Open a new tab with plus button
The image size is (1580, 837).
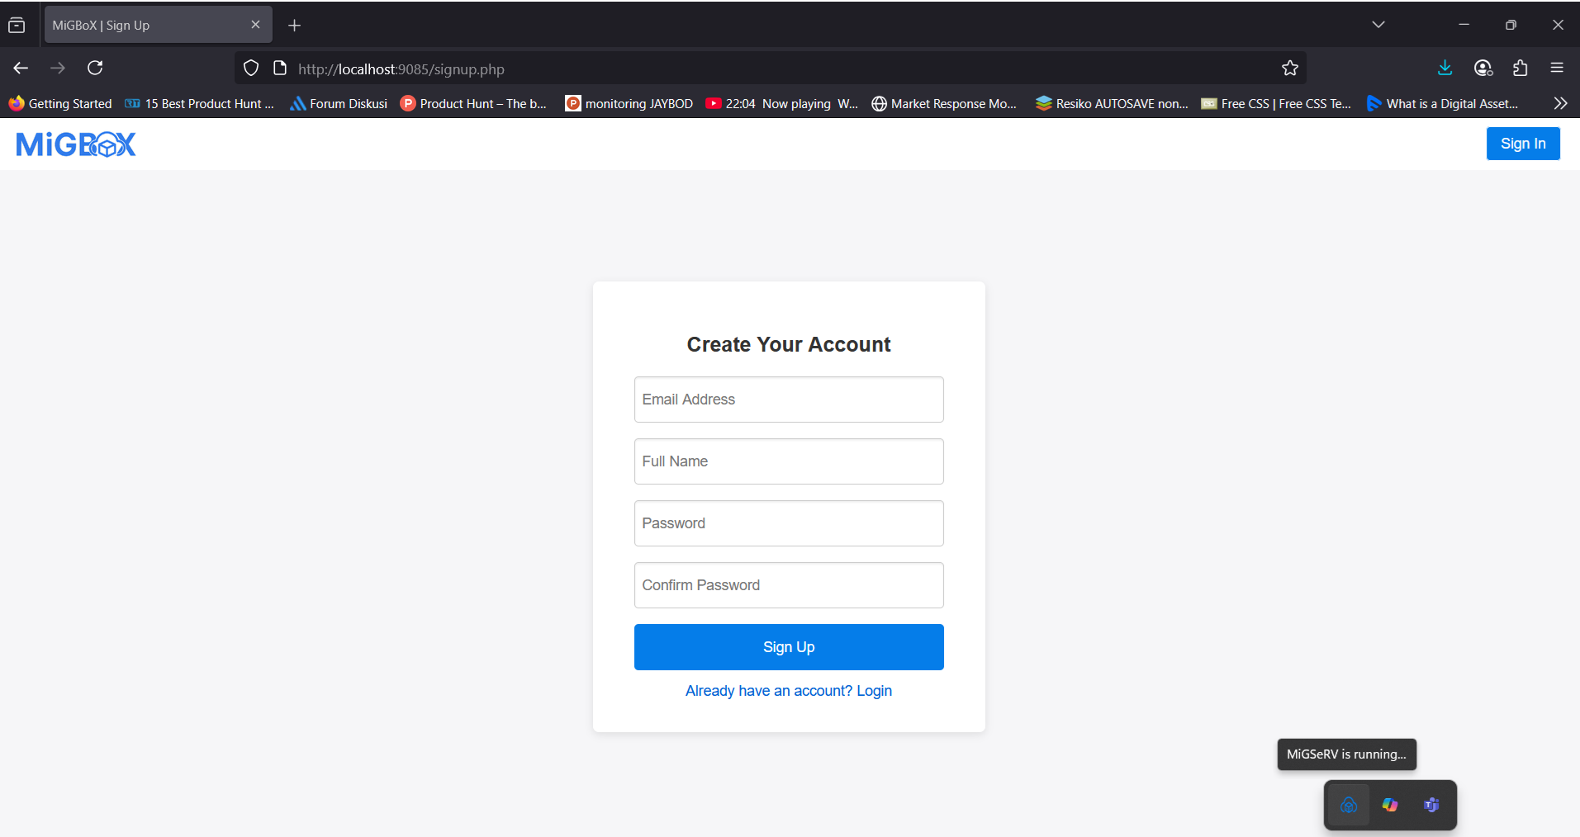pos(294,26)
